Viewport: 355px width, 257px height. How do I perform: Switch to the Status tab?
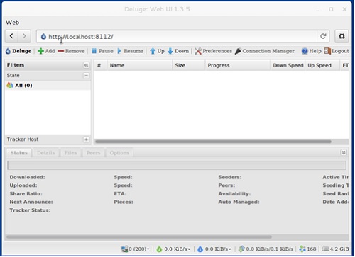[18, 153]
